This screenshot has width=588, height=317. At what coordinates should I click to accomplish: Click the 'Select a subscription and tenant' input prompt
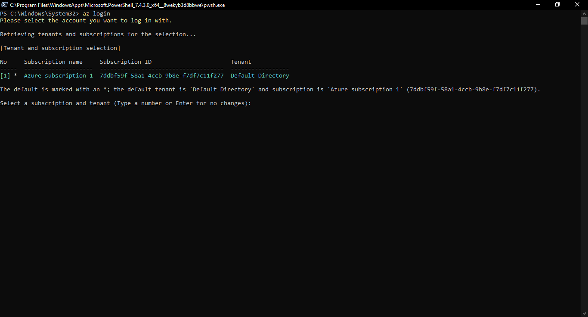pyautogui.click(x=126, y=103)
